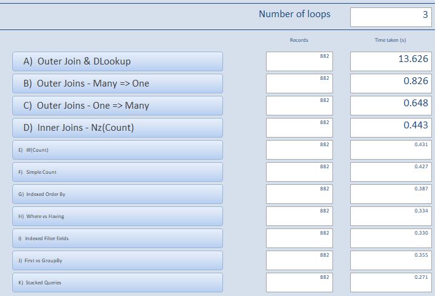Click the time taken field showing 0.826
The height and width of the screenshot is (296, 435).
[391, 83]
